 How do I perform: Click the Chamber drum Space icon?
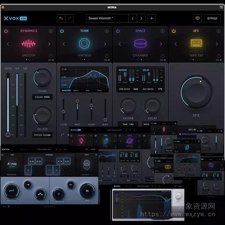[140, 43]
